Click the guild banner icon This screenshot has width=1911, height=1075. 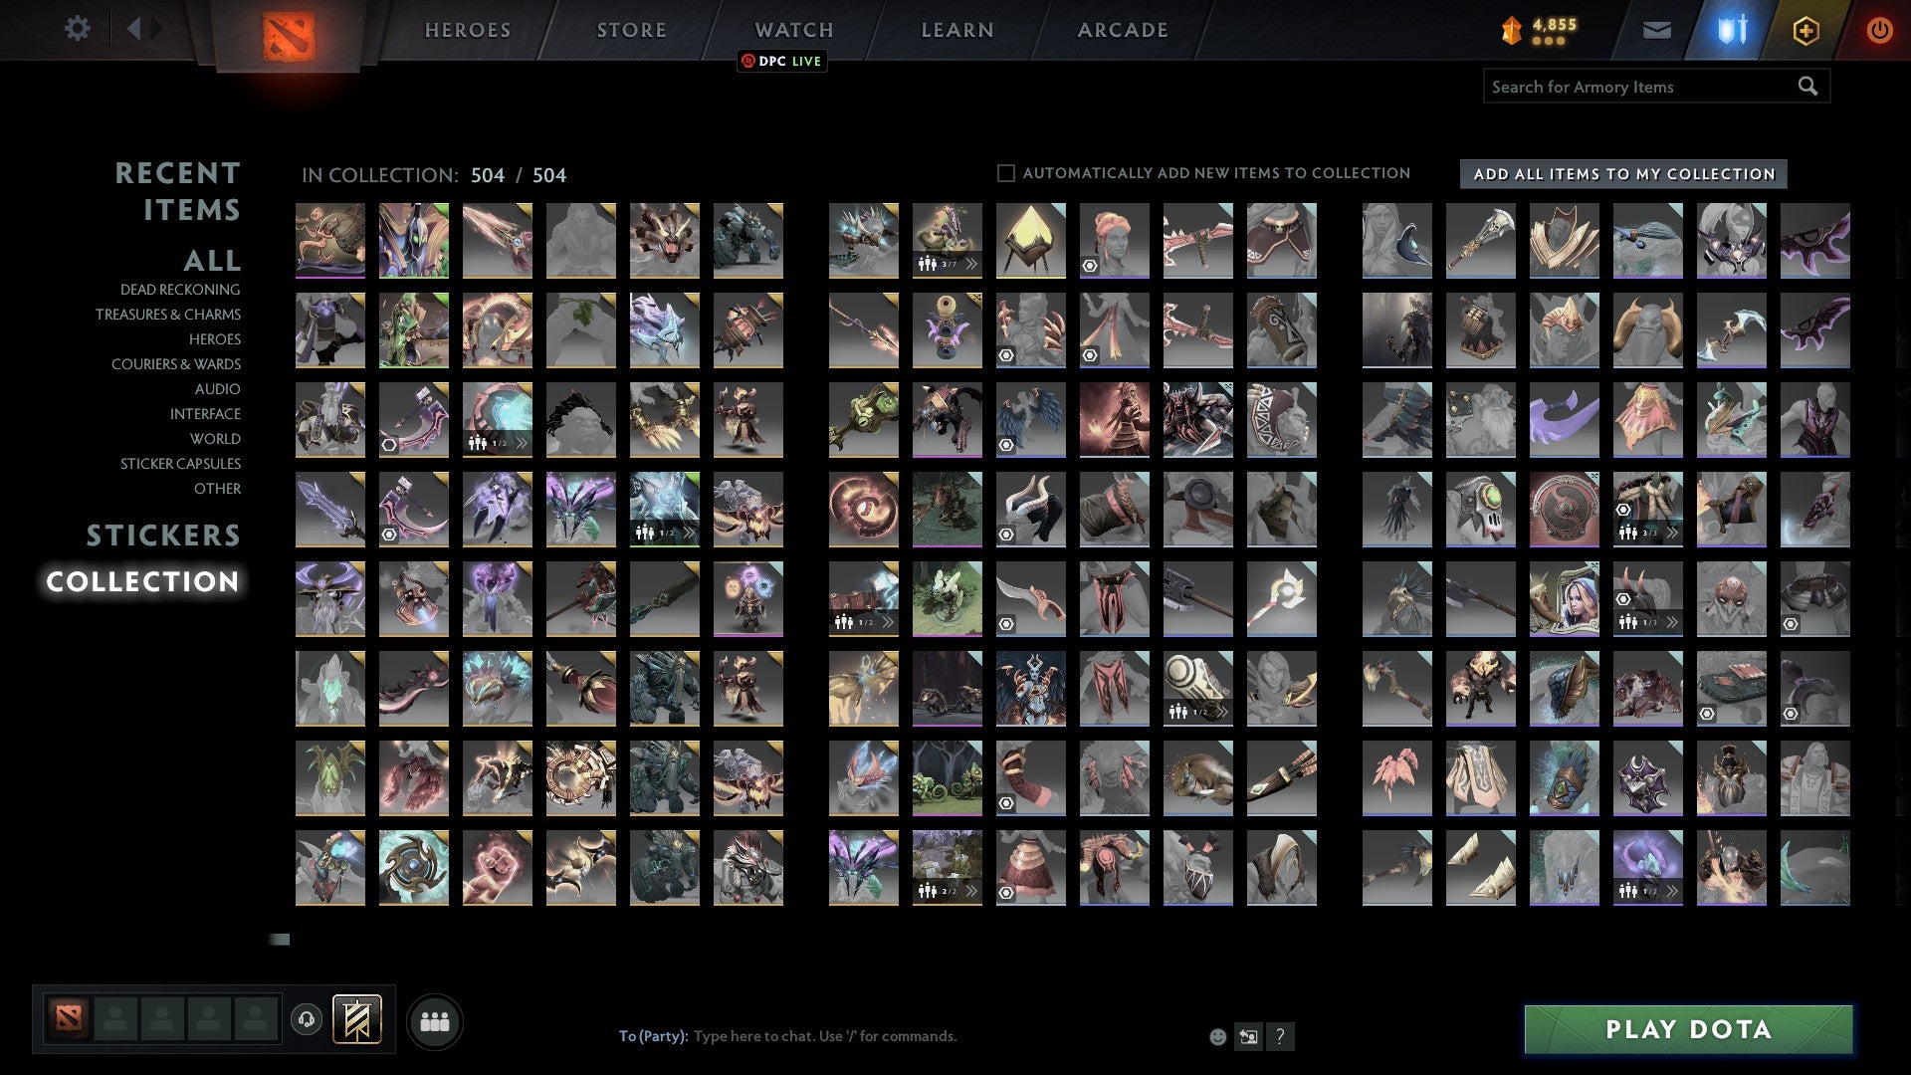pos(356,1019)
